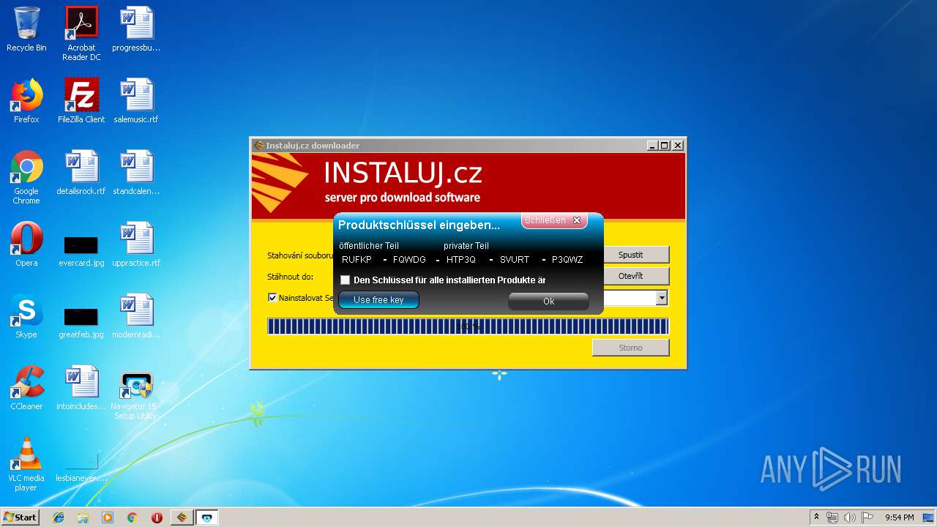The image size is (937, 527).
Task: Launch VLC media player shortcut
Action: 26,465
